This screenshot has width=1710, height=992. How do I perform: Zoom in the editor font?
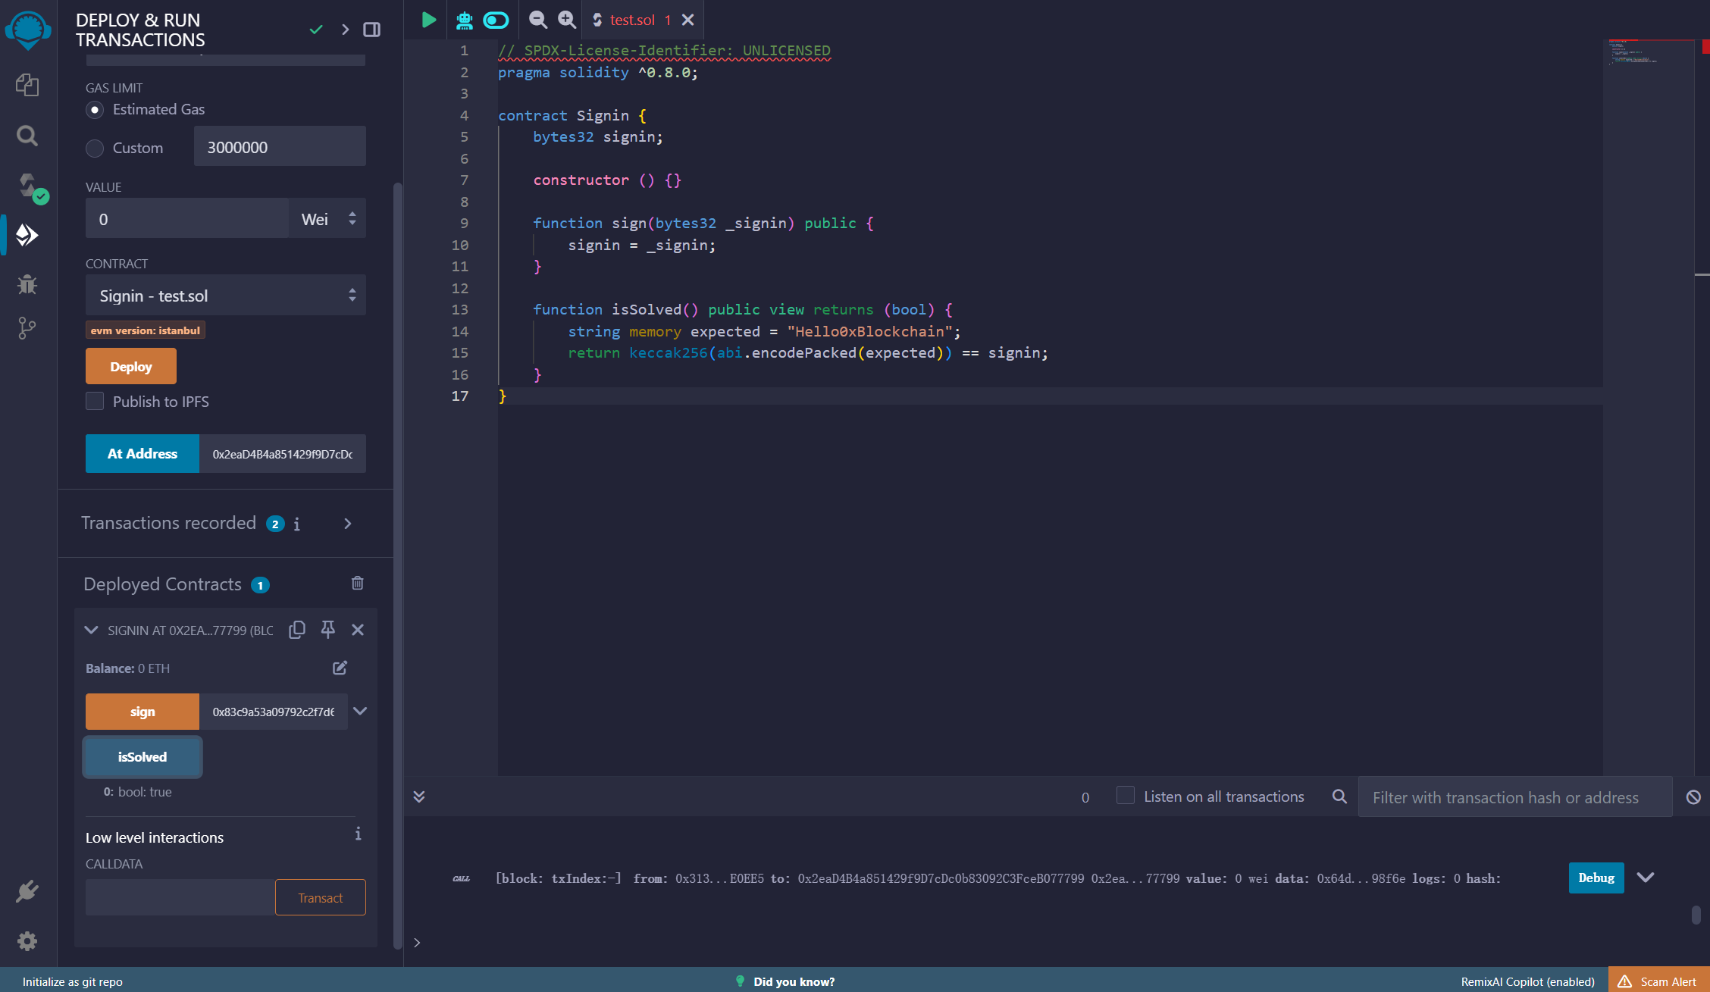567,20
